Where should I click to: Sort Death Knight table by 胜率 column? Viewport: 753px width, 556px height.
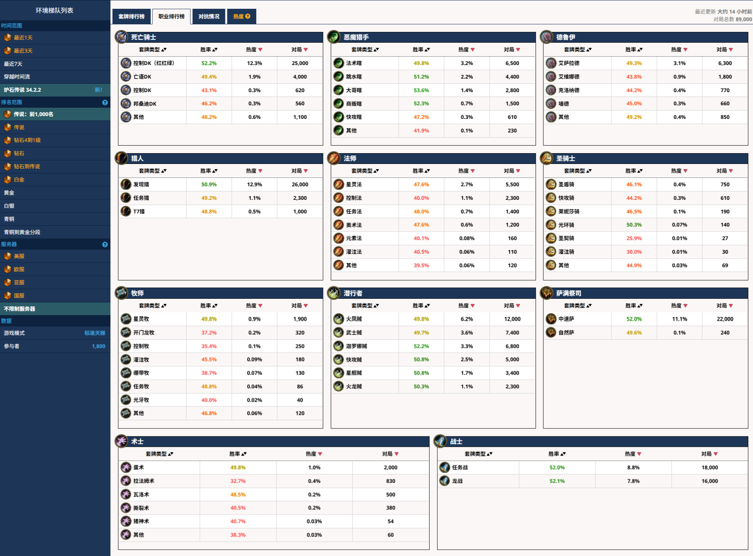pos(209,50)
